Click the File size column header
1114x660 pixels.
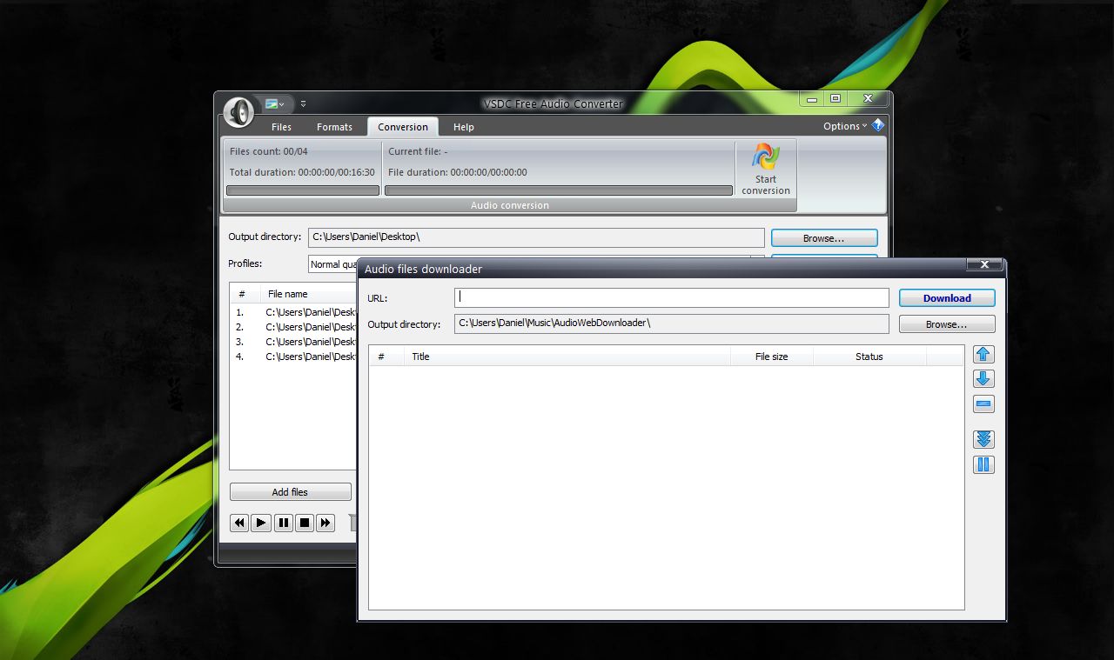tap(772, 357)
